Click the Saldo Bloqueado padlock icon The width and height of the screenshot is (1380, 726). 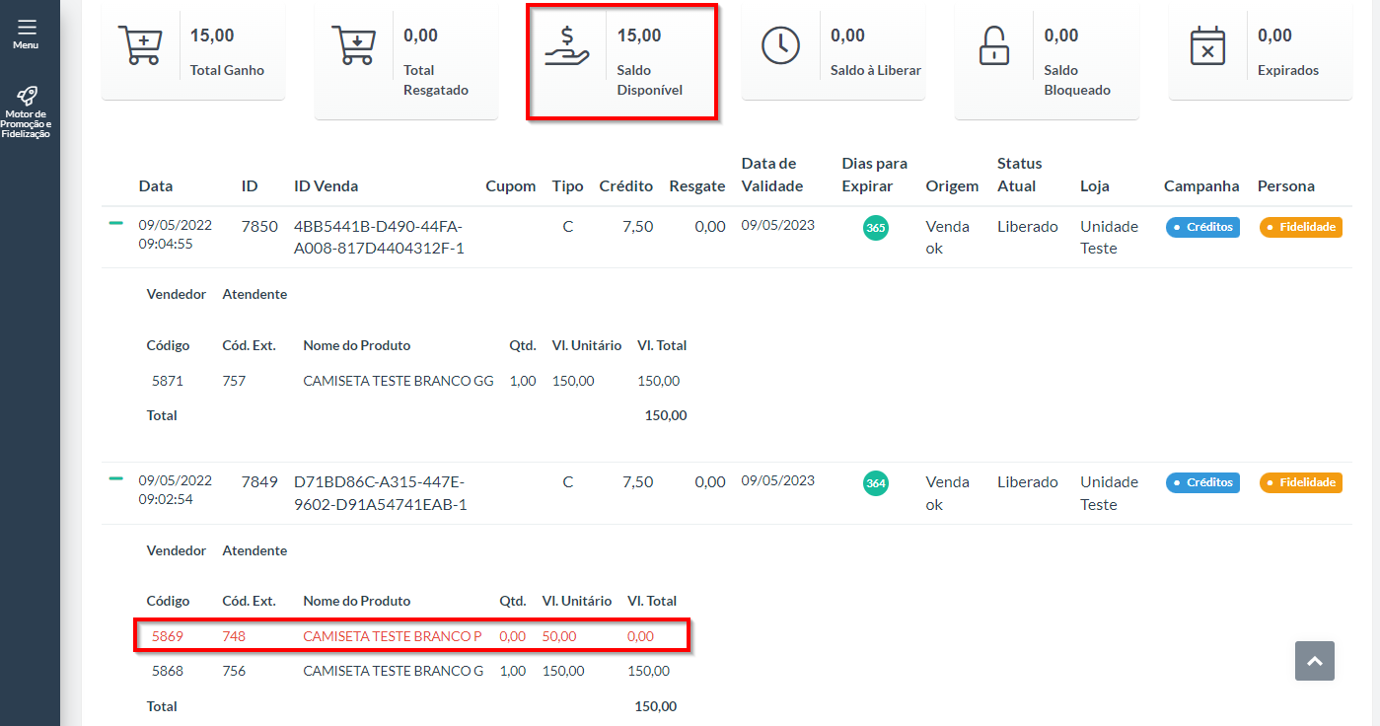[993, 45]
